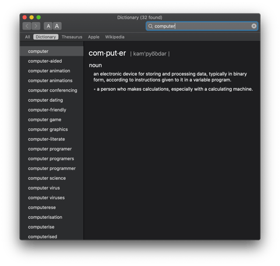
Task: Increase text size with the large A button
Action: [57, 26]
